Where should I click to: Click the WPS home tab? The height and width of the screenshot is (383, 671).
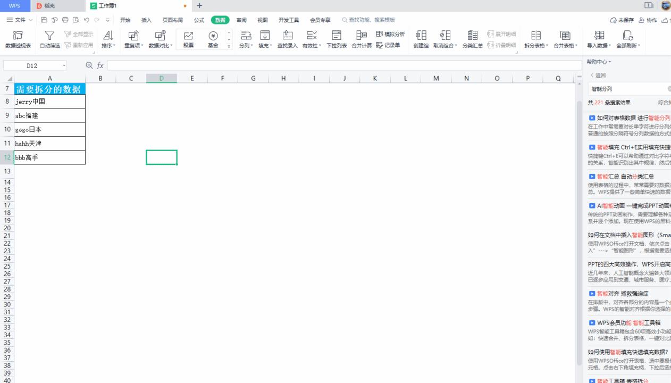click(15, 6)
